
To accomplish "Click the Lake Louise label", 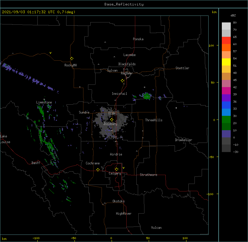I will (x=5, y=139).
